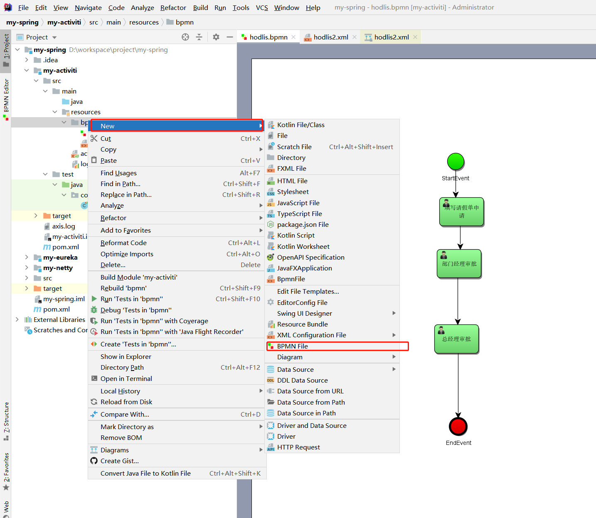
Task: Click the StartEvent node in the diagram
Action: click(x=456, y=162)
